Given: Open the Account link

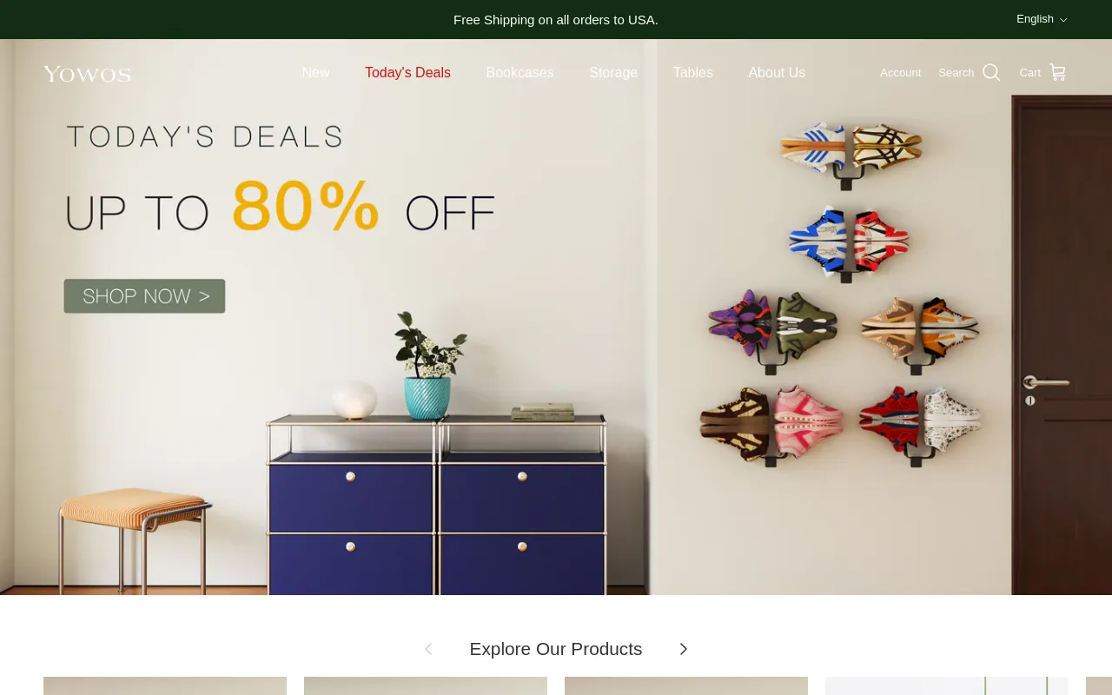Looking at the screenshot, I should (x=900, y=73).
